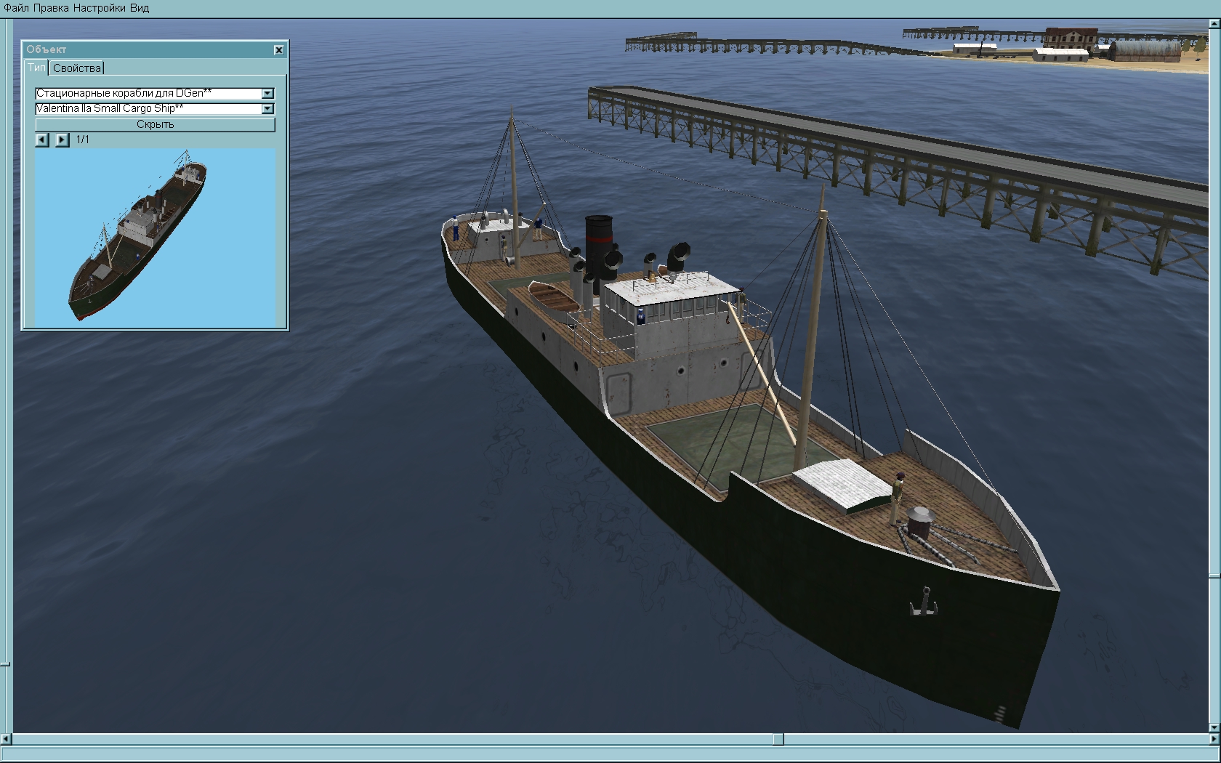1221x763 pixels.
Task: Open the Файл menu
Action: pos(16,8)
